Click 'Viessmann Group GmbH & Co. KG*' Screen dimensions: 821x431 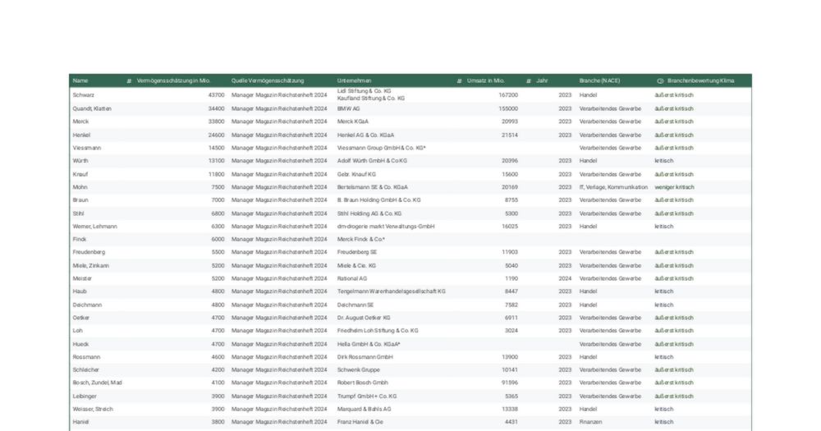tap(381, 149)
